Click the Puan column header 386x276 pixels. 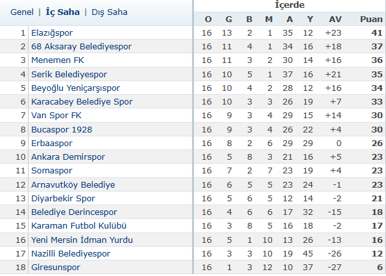coord(371,19)
